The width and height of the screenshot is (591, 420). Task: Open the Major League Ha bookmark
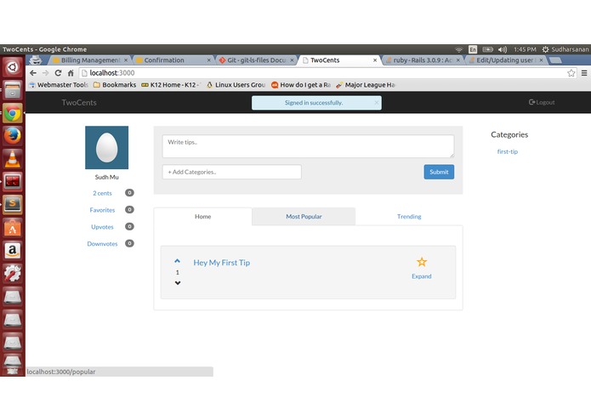coord(366,85)
